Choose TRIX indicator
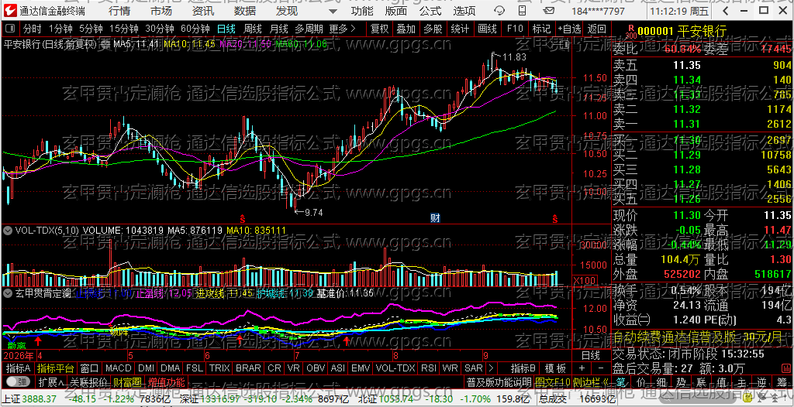The width and height of the screenshot is (794, 407). tap(219, 368)
